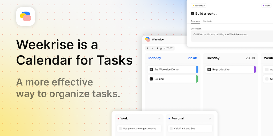The image size is (273, 136).
Task: Click the Work project title
Action: click(x=124, y=118)
